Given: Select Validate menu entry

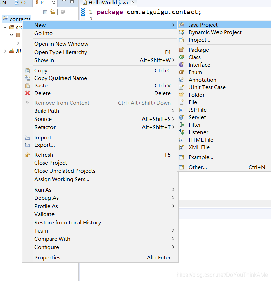Looking at the screenshot, I should [x=100, y=214].
